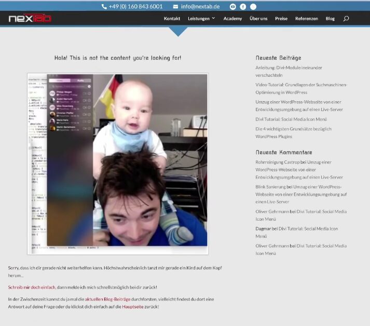370x326 pixels.
Task: Open the Blog menu item
Action: click(330, 19)
